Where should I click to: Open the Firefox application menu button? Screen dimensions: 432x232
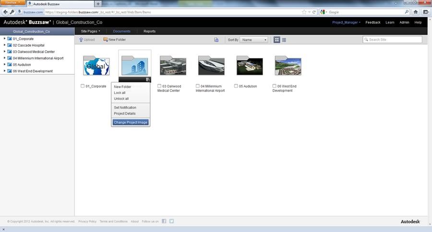pyautogui.click(x=12, y=2)
